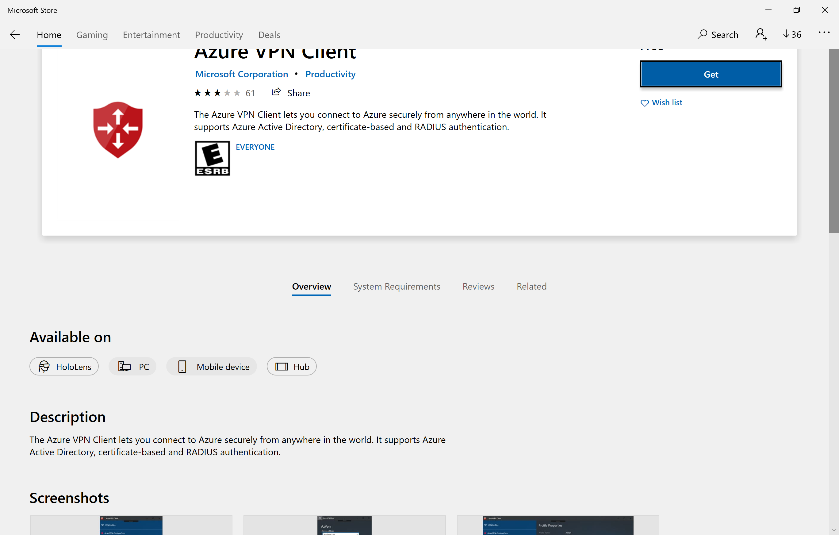Open the Productivity navigation tab

coord(219,35)
